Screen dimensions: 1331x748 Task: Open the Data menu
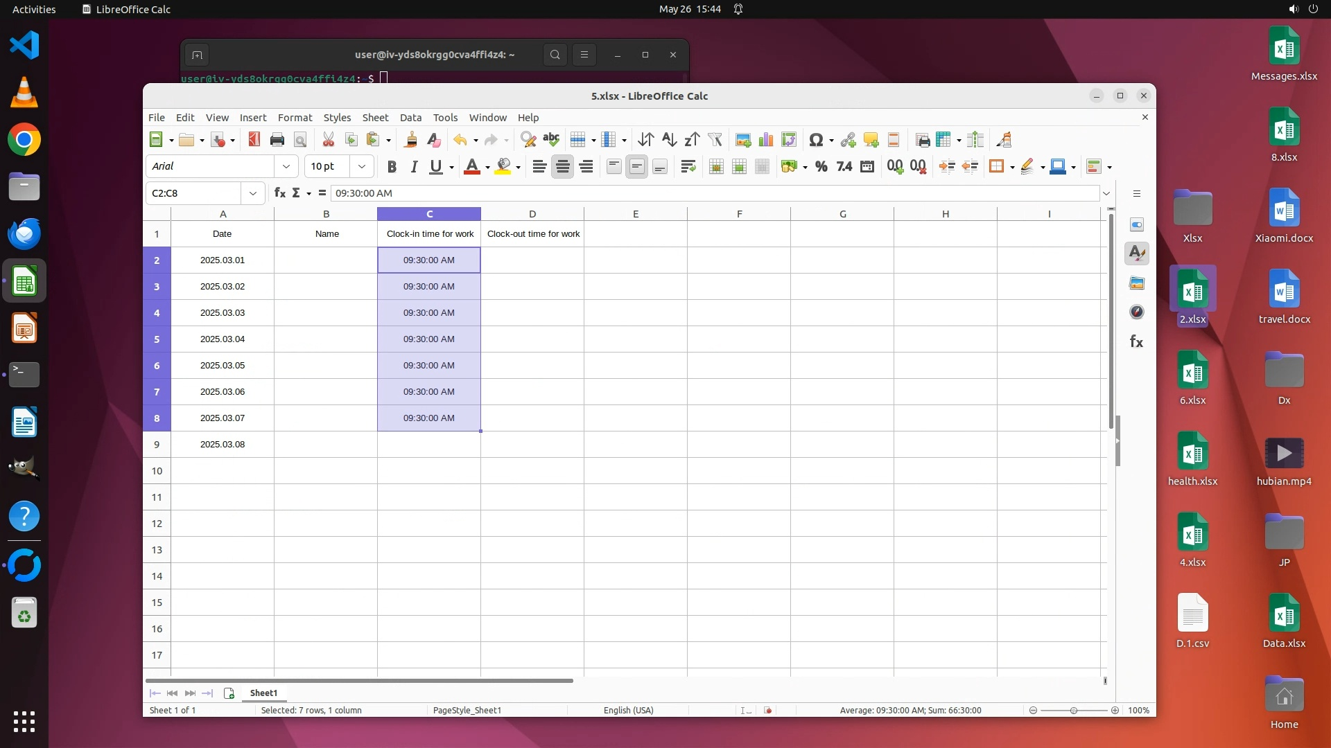pos(410,118)
